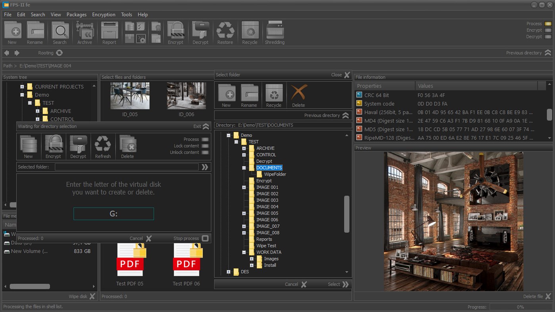555x312 pixels.
Task: Toggle the Stop process checkbox
Action: click(x=205, y=238)
